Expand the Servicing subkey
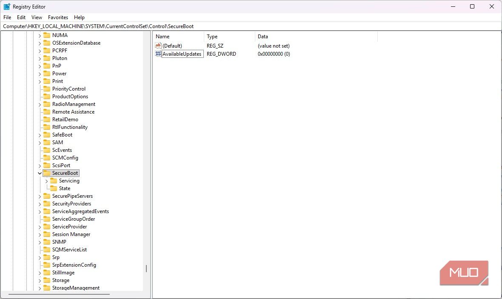Viewport: 502px width, 299px height. (46, 181)
